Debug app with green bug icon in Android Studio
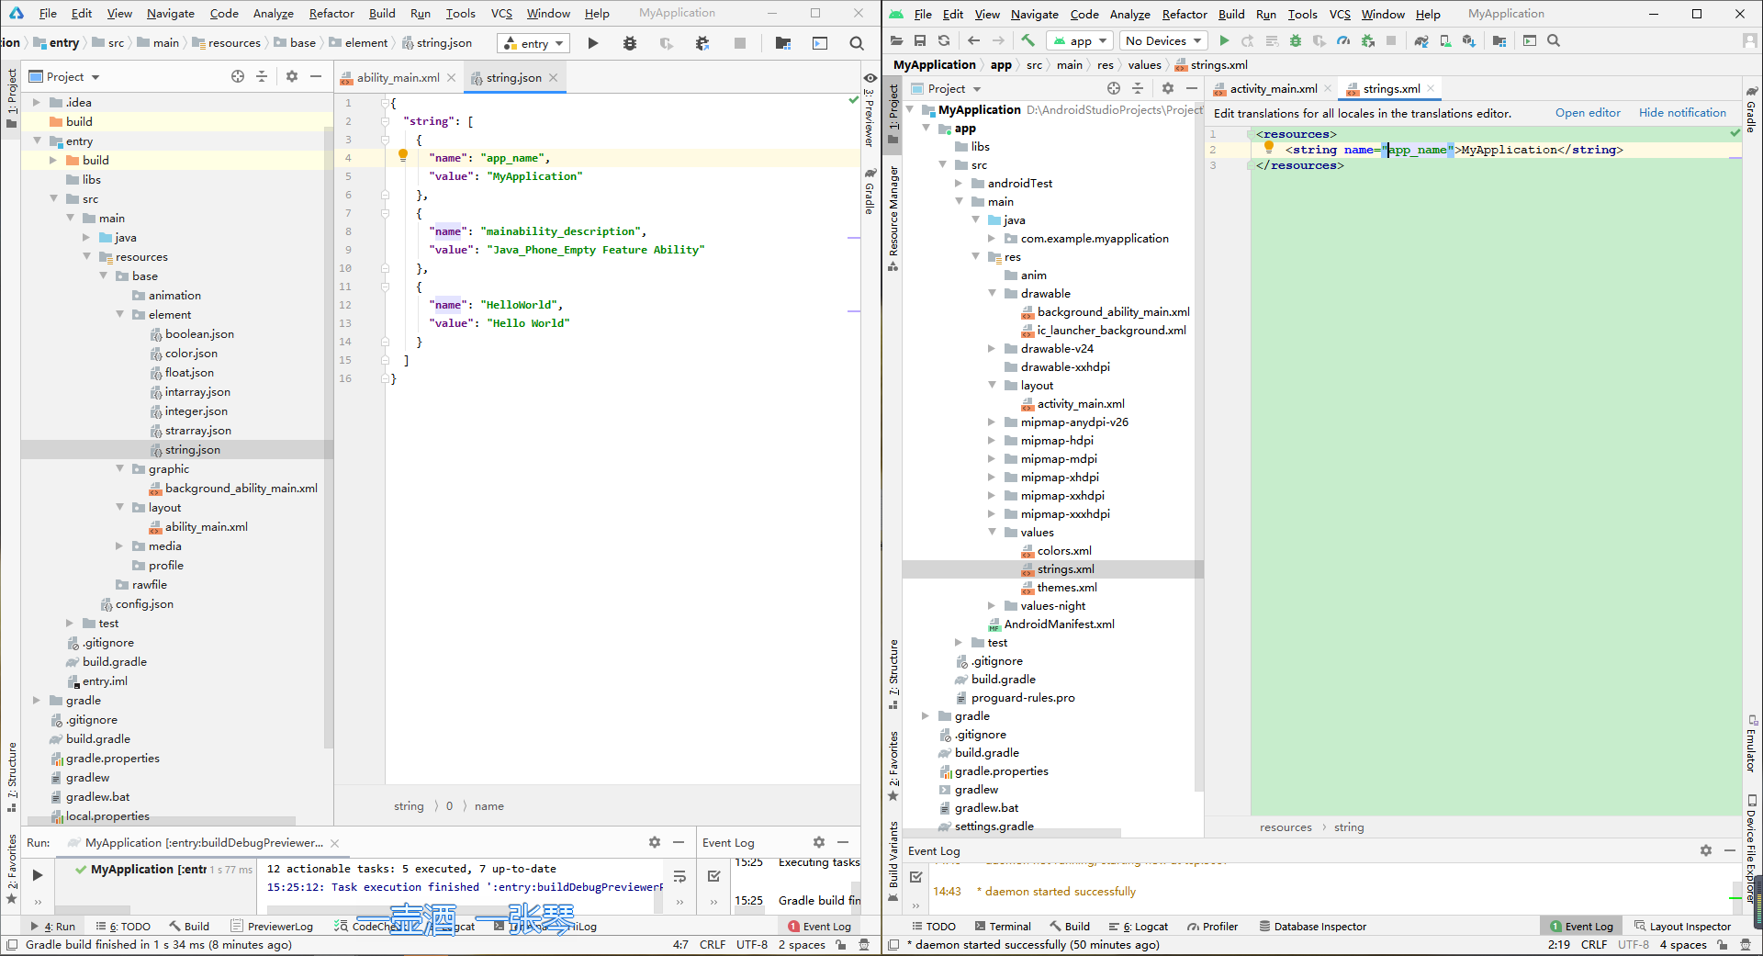 click(x=1296, y=40)
